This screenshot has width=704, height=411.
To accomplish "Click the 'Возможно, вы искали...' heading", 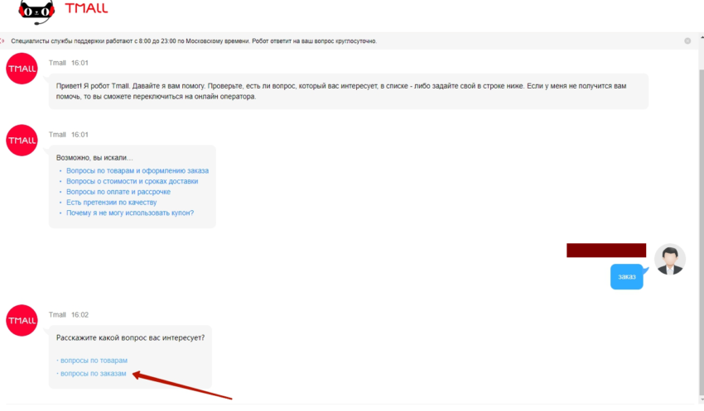I will tap(94, 158).
